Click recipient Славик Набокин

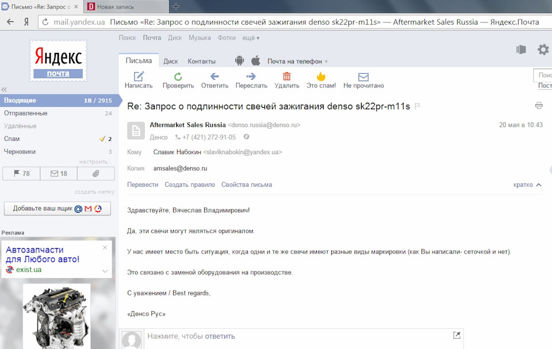coord(177,152)
